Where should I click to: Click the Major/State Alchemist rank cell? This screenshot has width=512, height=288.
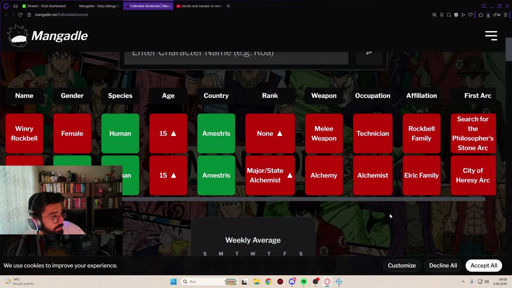[270, 176]
